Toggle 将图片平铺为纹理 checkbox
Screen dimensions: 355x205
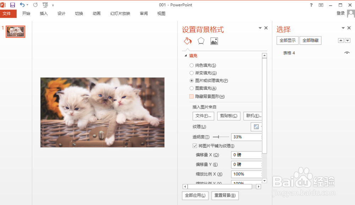[x=195, y=146]
